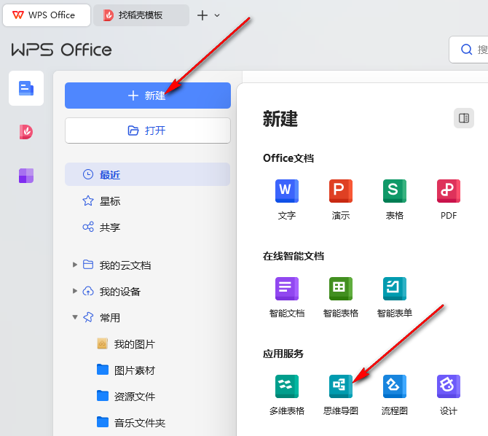This screenshot has height=436, width=488.
Task: Open 智能文档 smart document
Action: pos(287,297)
